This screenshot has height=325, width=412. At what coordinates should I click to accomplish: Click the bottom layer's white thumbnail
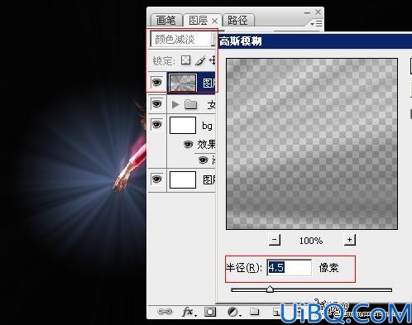coord(183,179)
